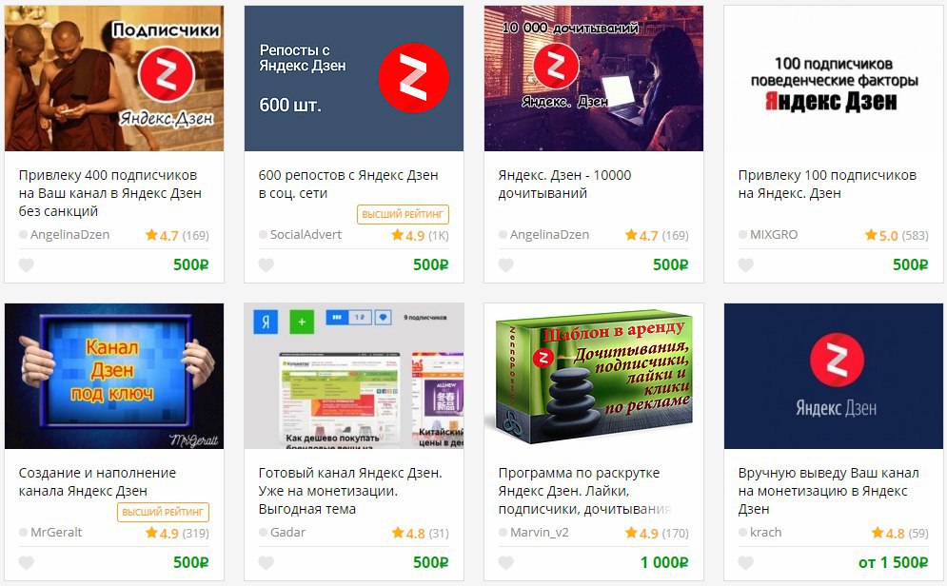Click Высший рейтинг badge on MrGeralt card

163,513
